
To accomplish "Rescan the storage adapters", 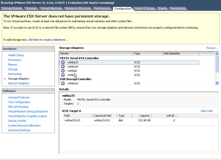I will pos(212,48).
